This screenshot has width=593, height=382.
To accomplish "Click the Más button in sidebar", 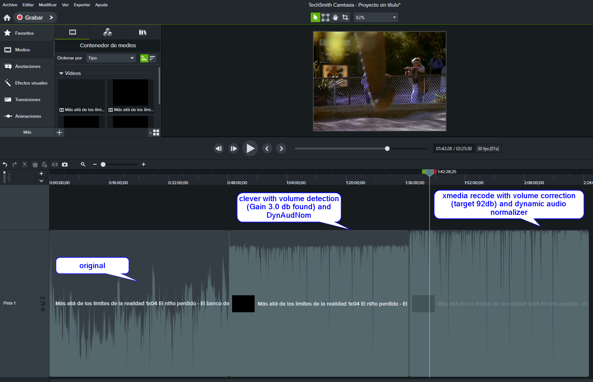I will [x=27, y=132].
